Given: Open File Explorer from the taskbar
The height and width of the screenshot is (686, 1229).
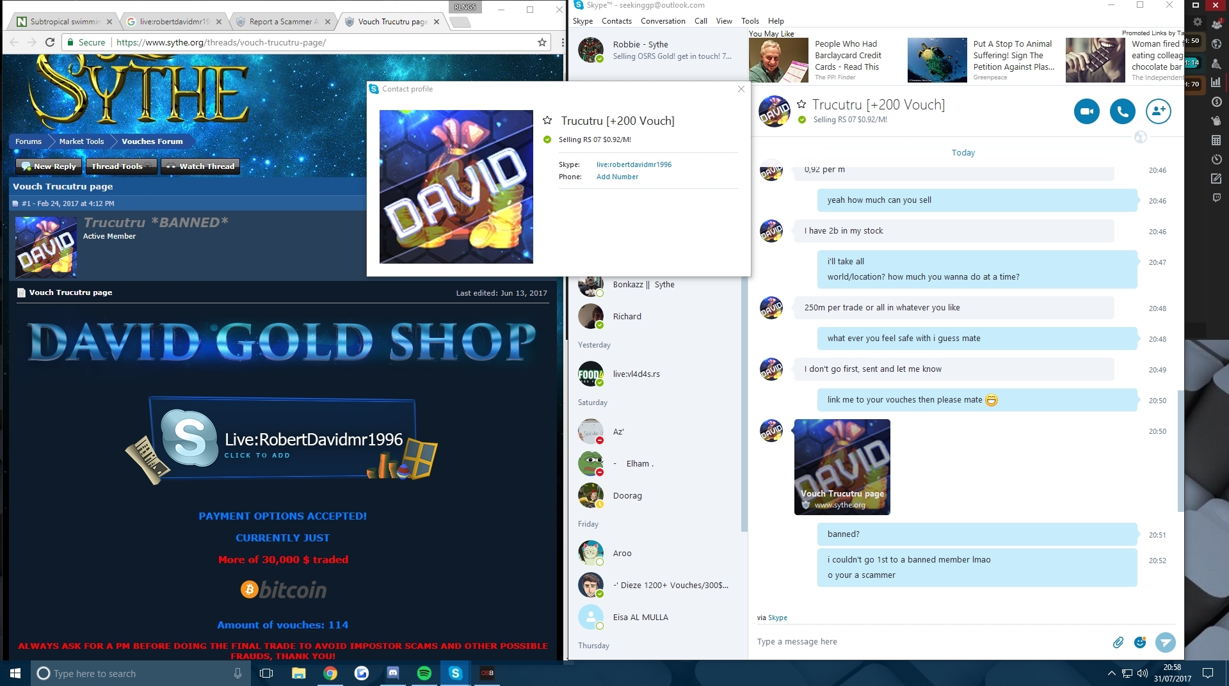Looking at the screenshot, I should (298, 673).
